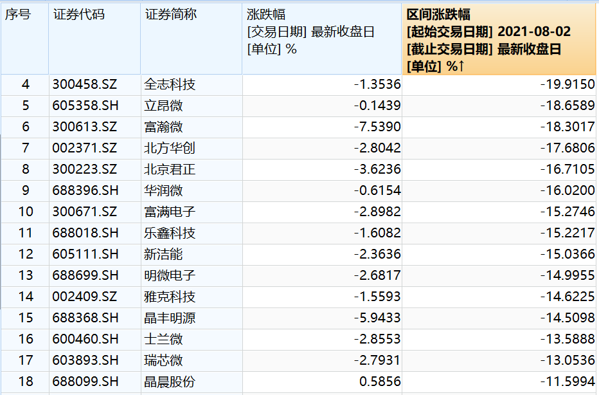The width and height of the screenshot is (599, 395).
Task: Select stock name 雅克科技
Action: pyautogui.click(x=170, y=297)
